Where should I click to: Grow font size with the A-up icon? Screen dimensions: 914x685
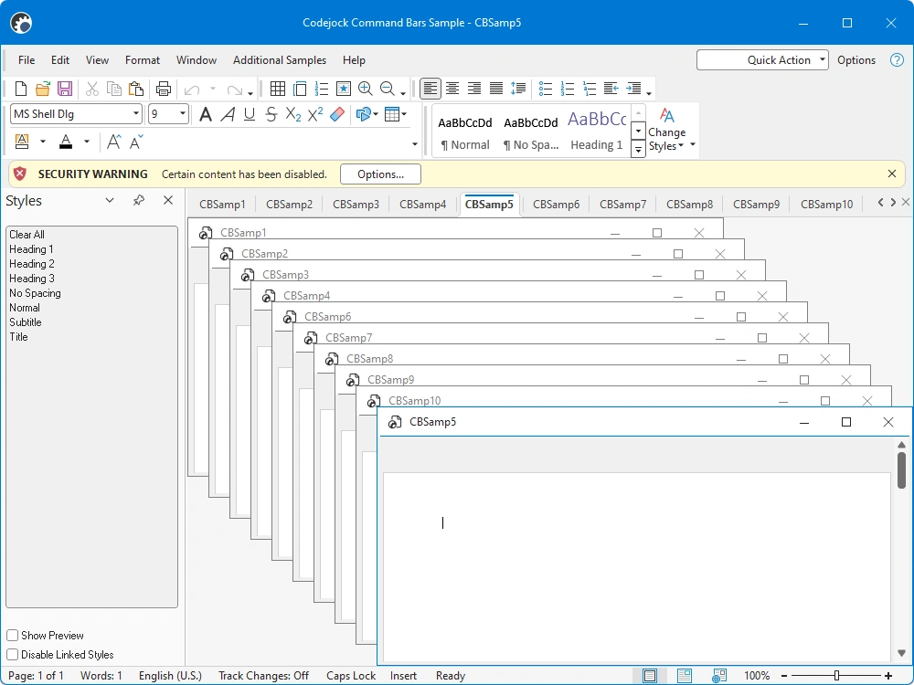pos(114,142)
